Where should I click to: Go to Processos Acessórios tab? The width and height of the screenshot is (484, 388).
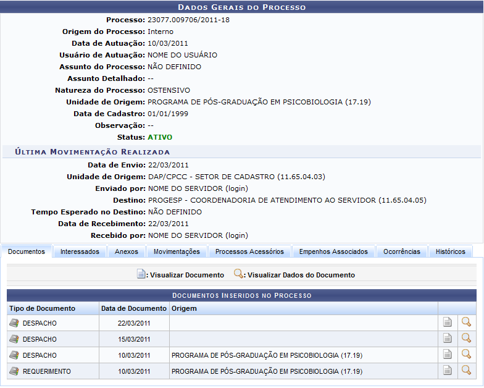click(x=249, y=251)
